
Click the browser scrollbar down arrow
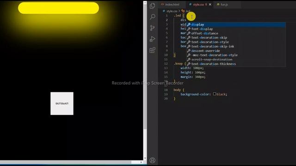pos(145,158)
